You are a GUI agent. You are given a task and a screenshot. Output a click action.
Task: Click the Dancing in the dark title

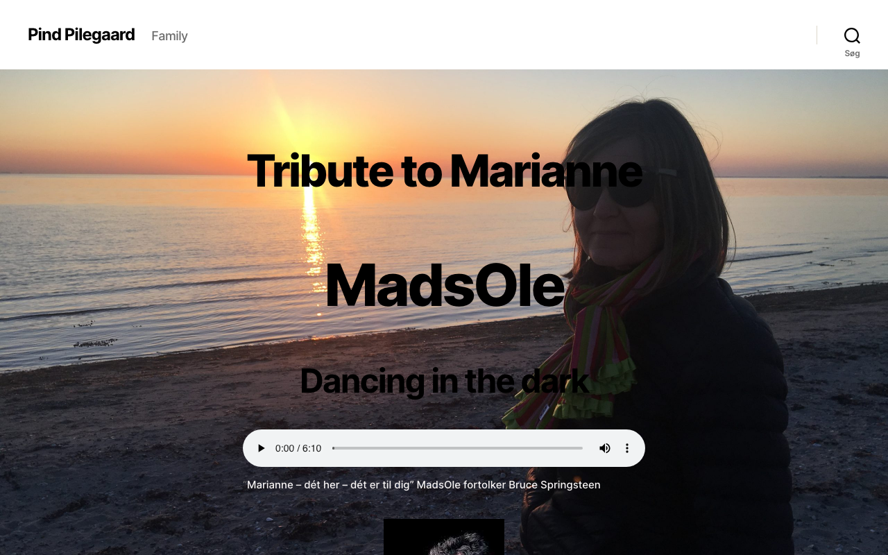point(444,381)
